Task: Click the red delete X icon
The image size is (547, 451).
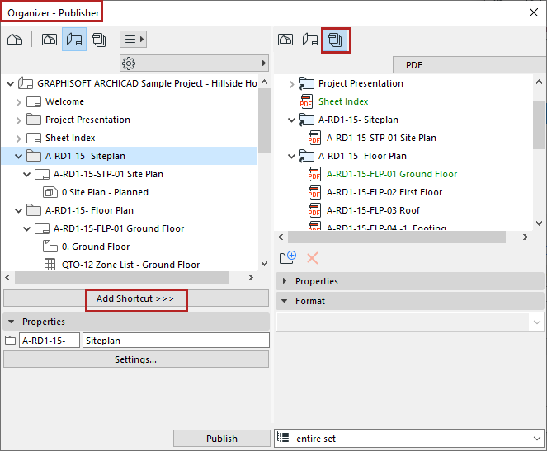Action: [313, 258]
